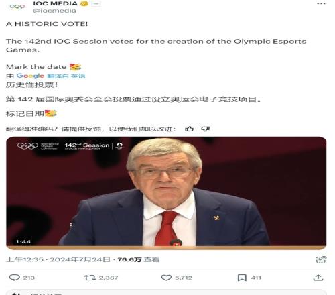Click the 1:44 video duration label
The height and width of the screenshot is (295, 335).
(23, 241)
